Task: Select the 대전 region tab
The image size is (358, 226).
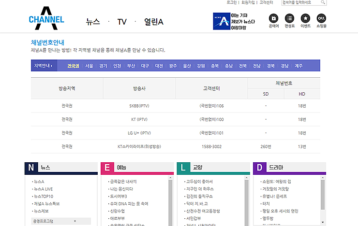Action: [x=159, y=66]
